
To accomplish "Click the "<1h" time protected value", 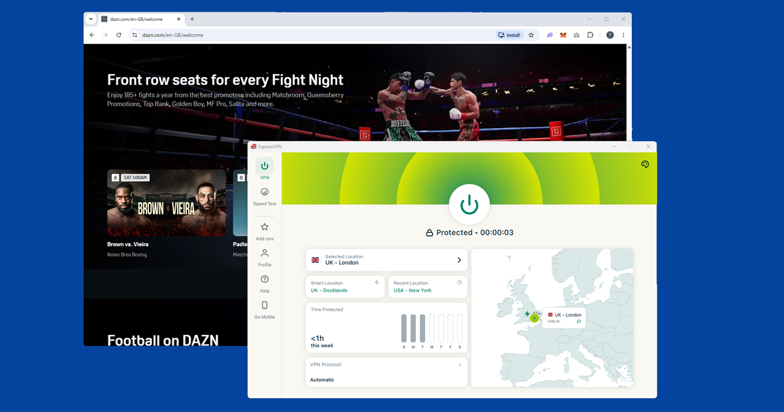I will [x=317, y=338].
